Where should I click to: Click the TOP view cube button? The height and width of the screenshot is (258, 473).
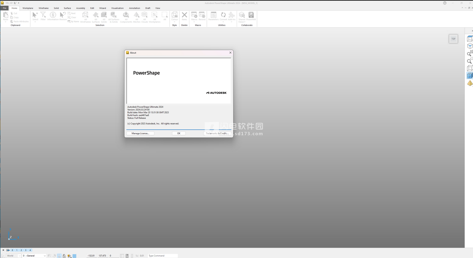coord(453,39)
